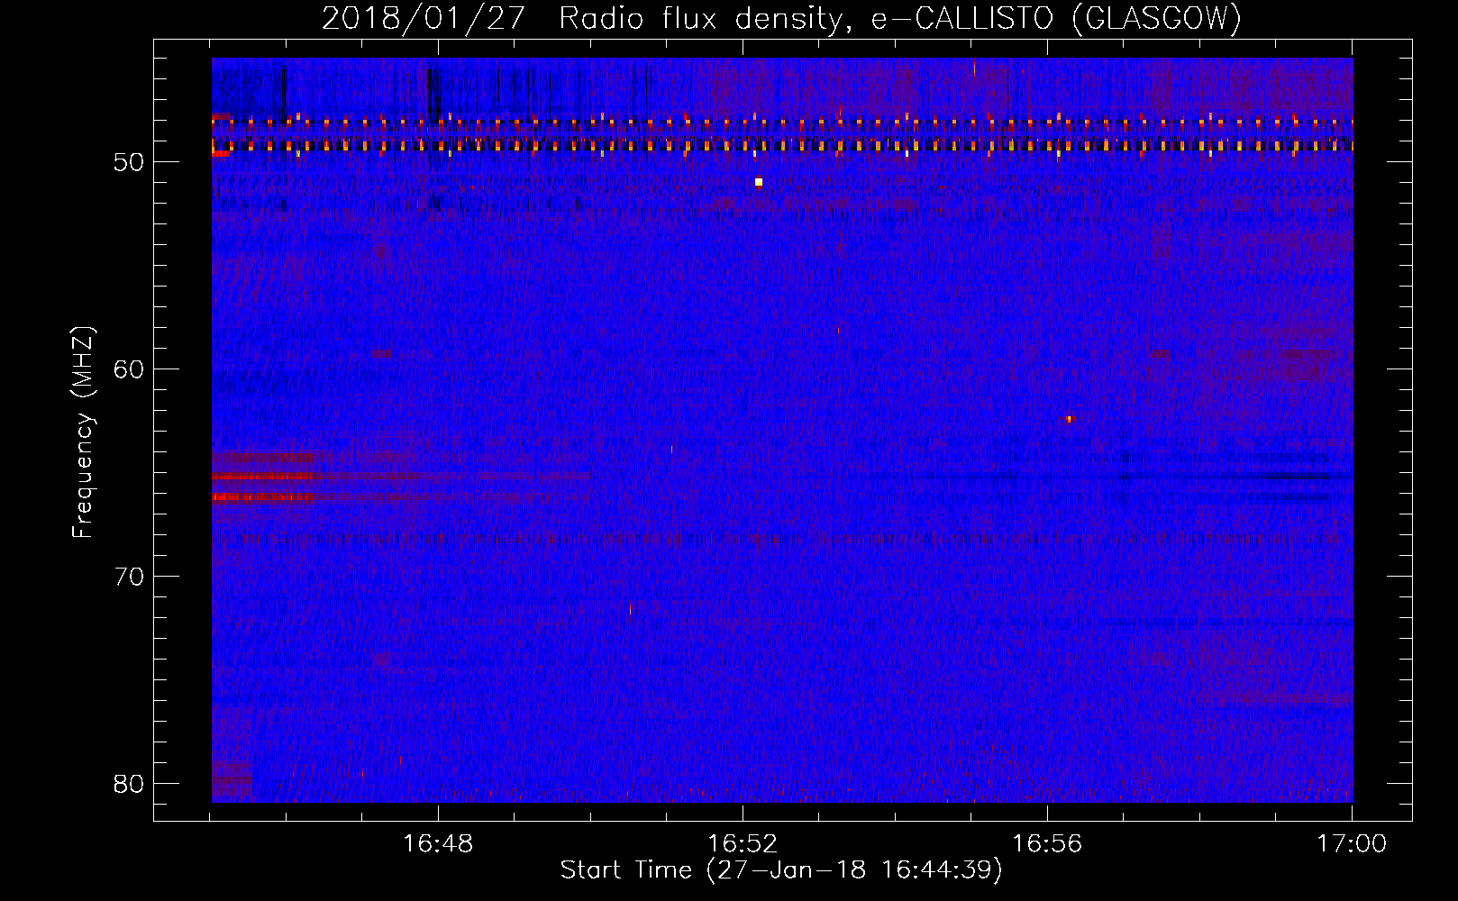Click the 16:52 time tick label
Viewport: 1458px width, 901px height.
(742, 844)
